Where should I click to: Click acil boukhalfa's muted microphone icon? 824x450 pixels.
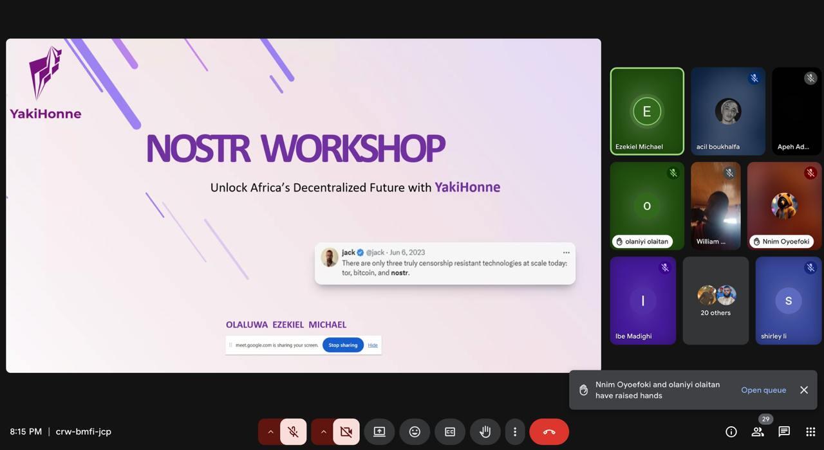pos(754,78)
